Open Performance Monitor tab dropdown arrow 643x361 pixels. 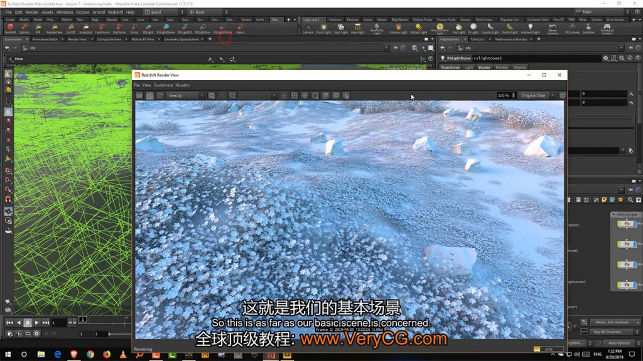[x=531, y=39]
